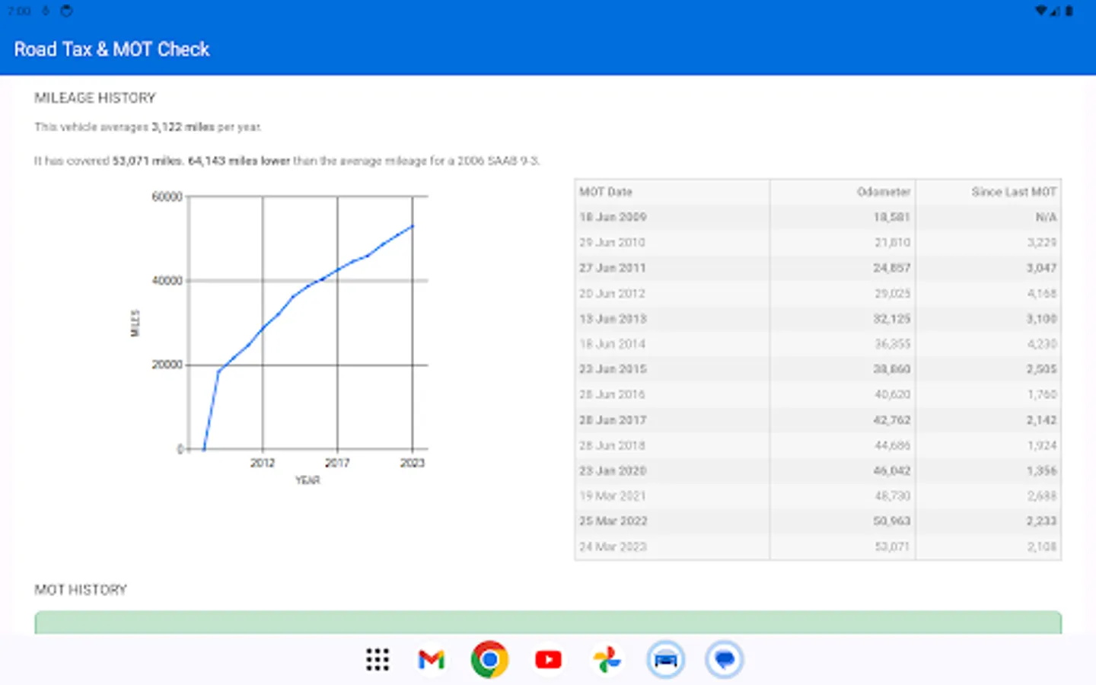Tap the 40000 label on chart axis
The width and height of the screenshot is (1096, 685).
[x=167, y=281]
